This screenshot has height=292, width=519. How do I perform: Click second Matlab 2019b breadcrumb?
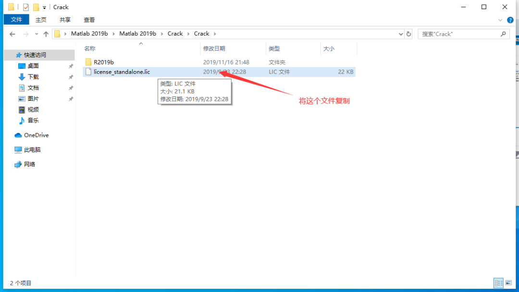point(138,34)
